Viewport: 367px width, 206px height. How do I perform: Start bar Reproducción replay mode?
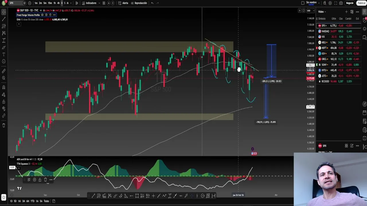[x=139, y=3]
